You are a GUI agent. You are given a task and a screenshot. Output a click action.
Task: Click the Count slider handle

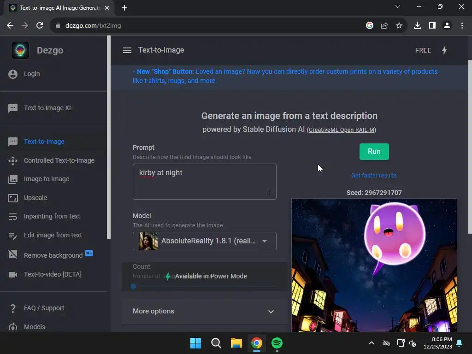133,287
